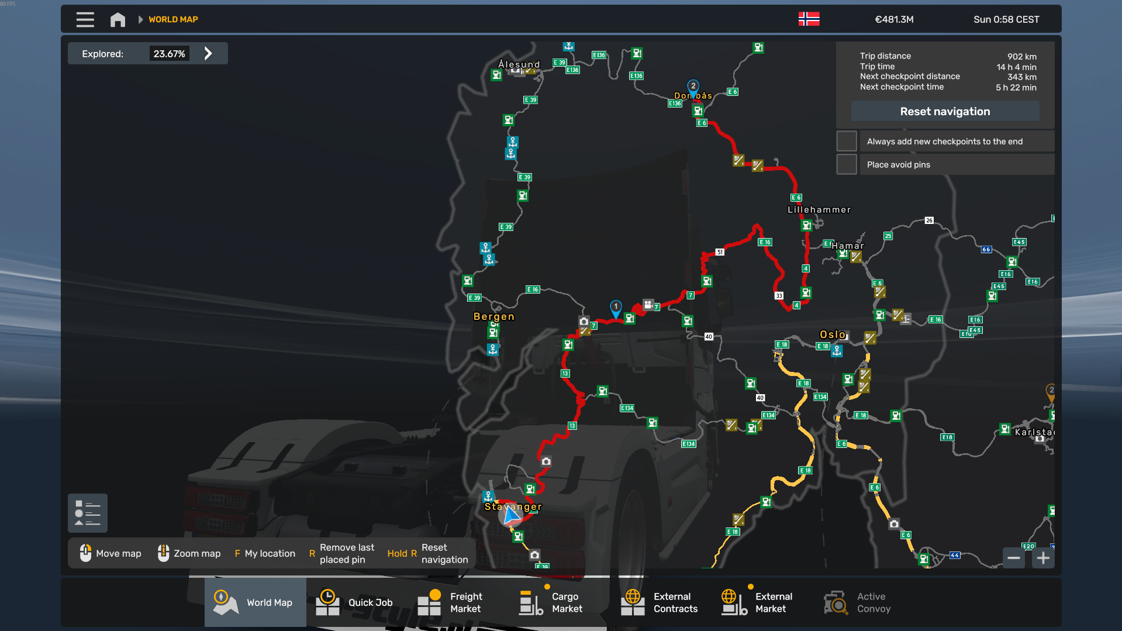
Task: Click the Next checkpoint distance 343 km
Action: 1022,77
